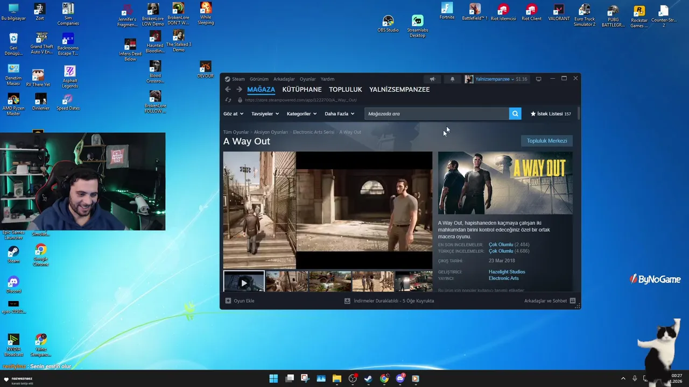Click Aksiyon Oyunları breadcrumb
The image size is (689, 387).
coord(271,132)
